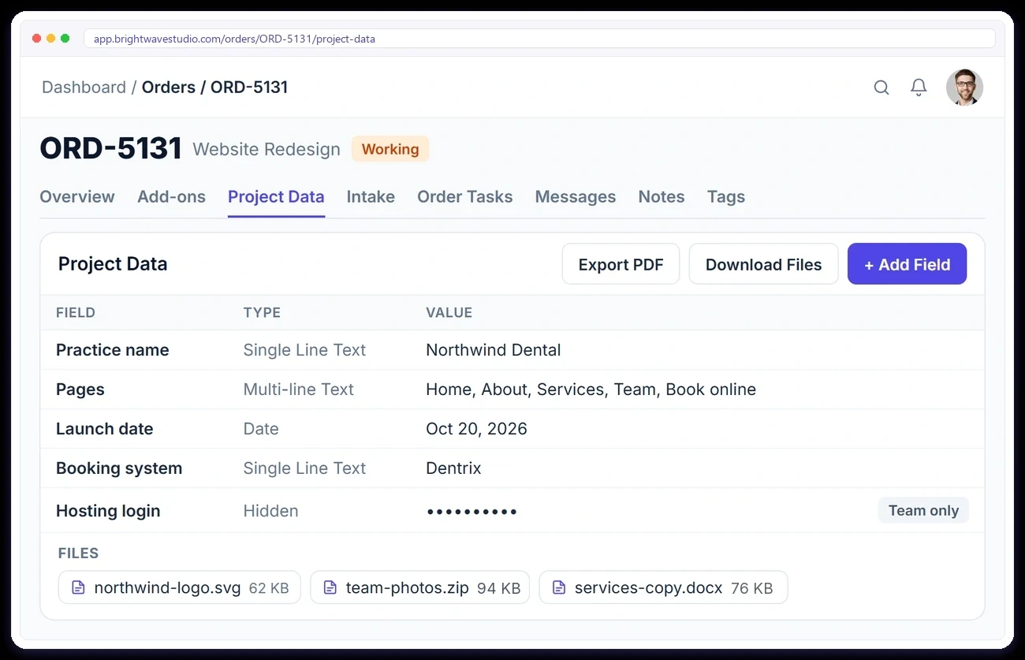Click the TYPE column header

pyautogui.click(x=262, y=312)
